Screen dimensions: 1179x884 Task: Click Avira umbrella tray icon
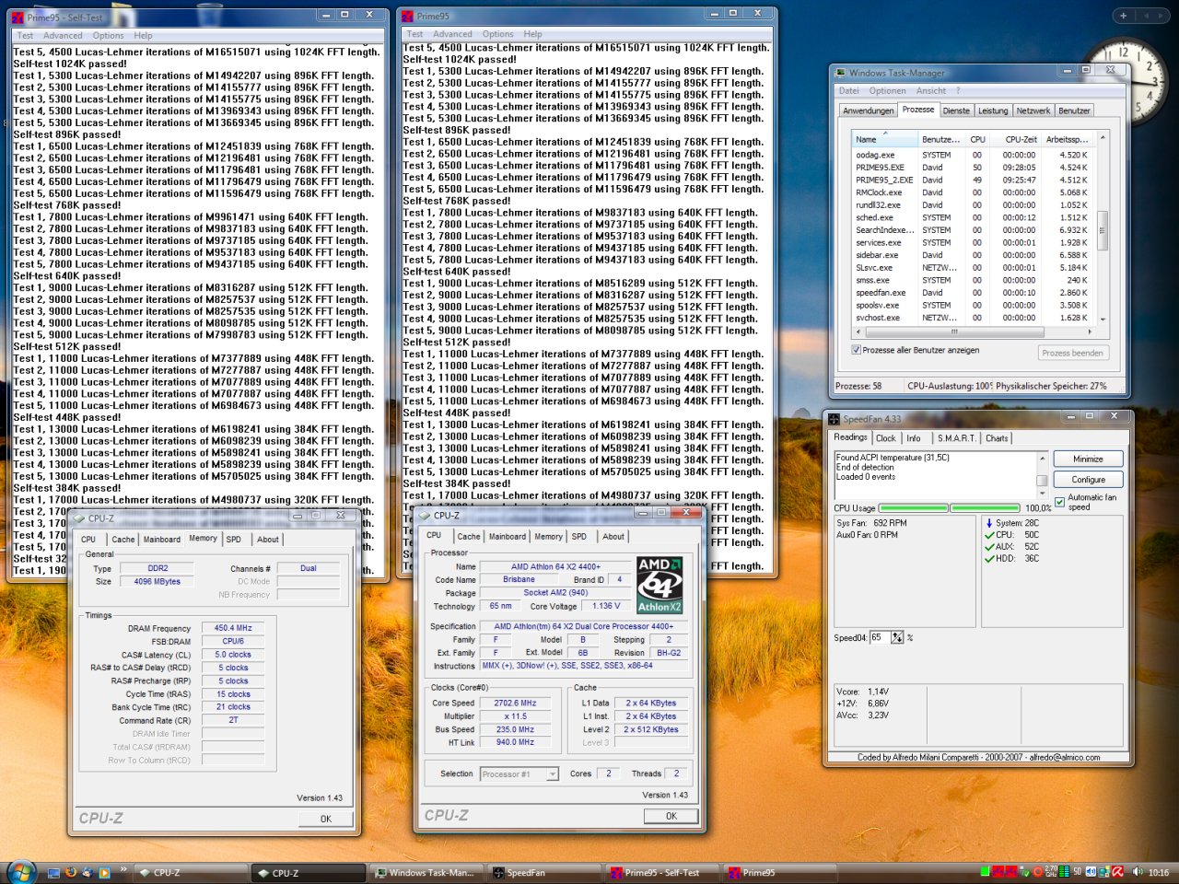pos(1117,871)
